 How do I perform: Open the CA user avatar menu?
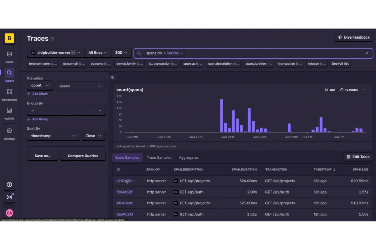[9, 213]
